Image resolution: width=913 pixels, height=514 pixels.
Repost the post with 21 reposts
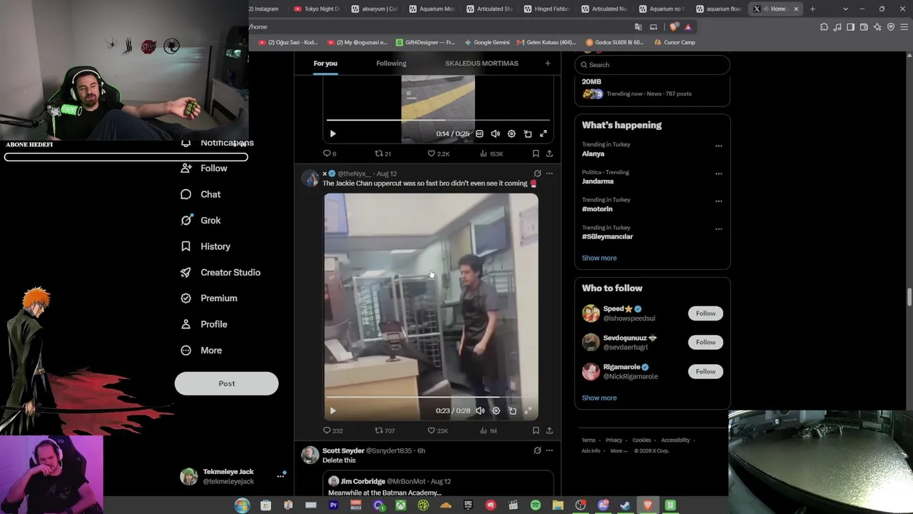(383, 153)
